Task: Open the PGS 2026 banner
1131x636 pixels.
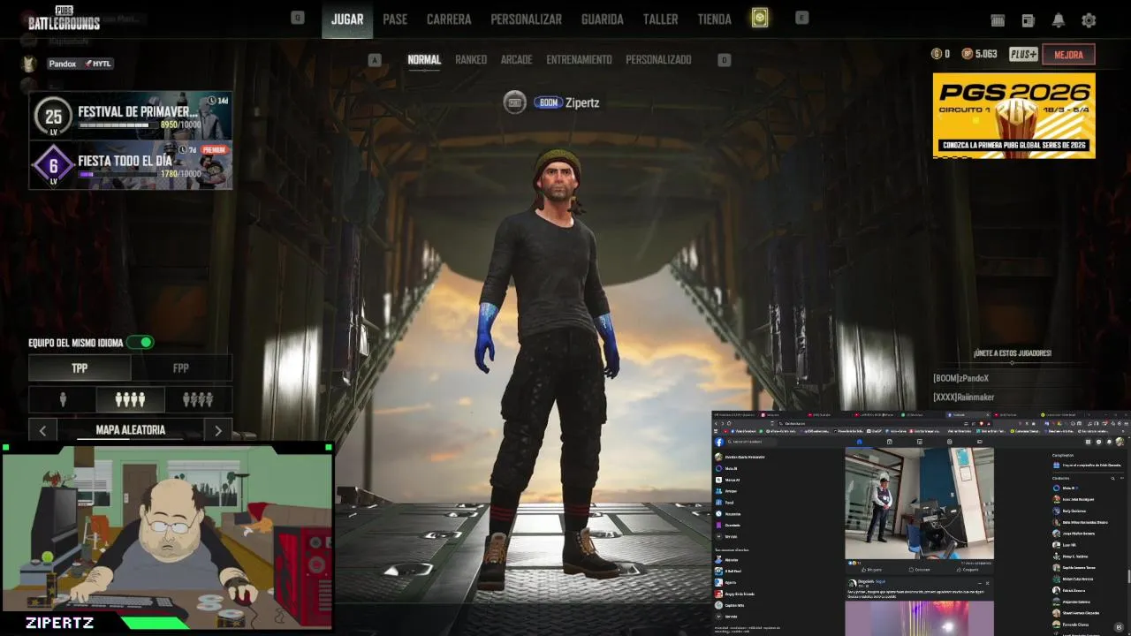Action: click(1013, 116)
